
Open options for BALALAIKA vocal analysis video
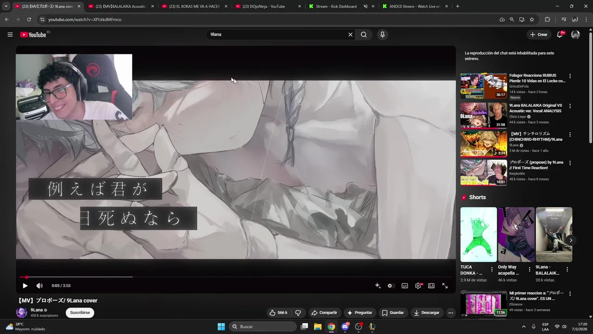pos(570,106)
